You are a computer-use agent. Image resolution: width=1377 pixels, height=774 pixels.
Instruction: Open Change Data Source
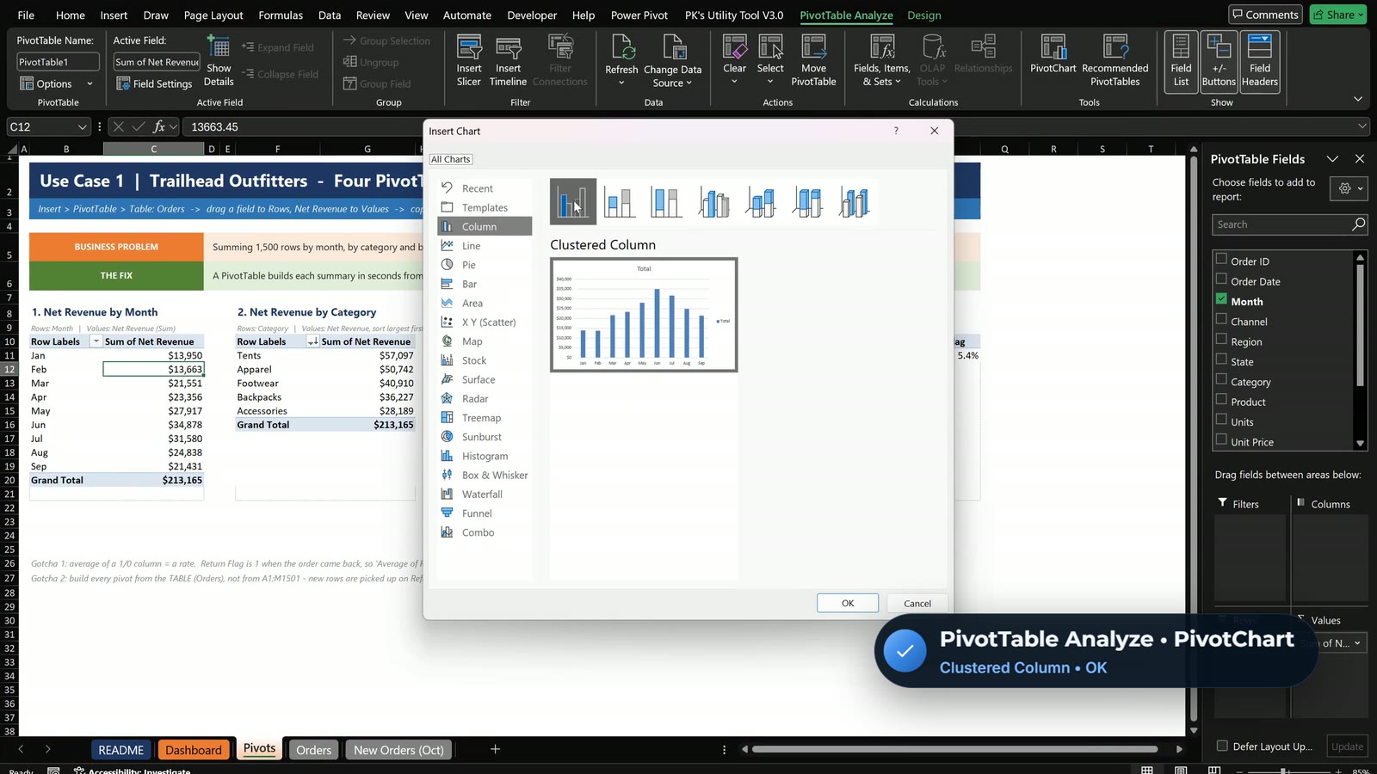[x=672, y=60]
